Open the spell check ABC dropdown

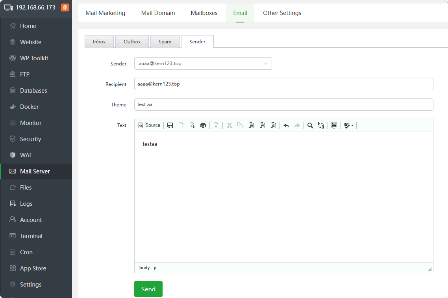(x=348, y=125)
